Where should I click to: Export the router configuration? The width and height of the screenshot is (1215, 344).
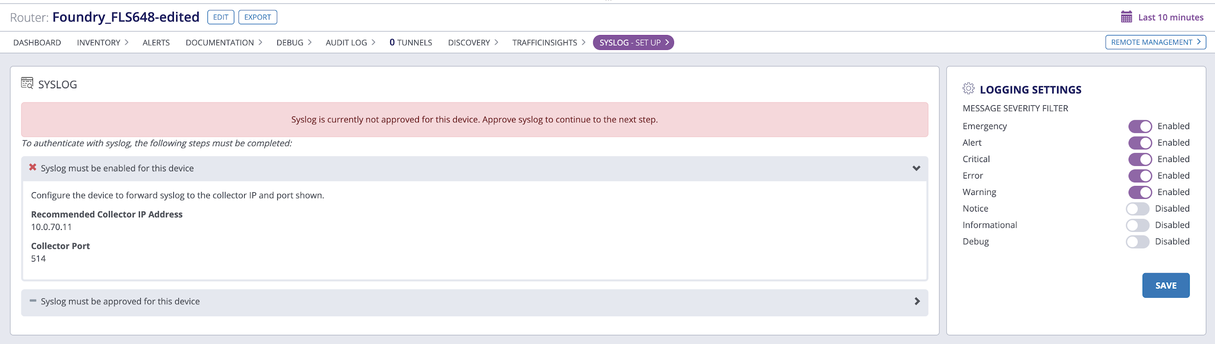pyautogui.click(x=258, y=17)
